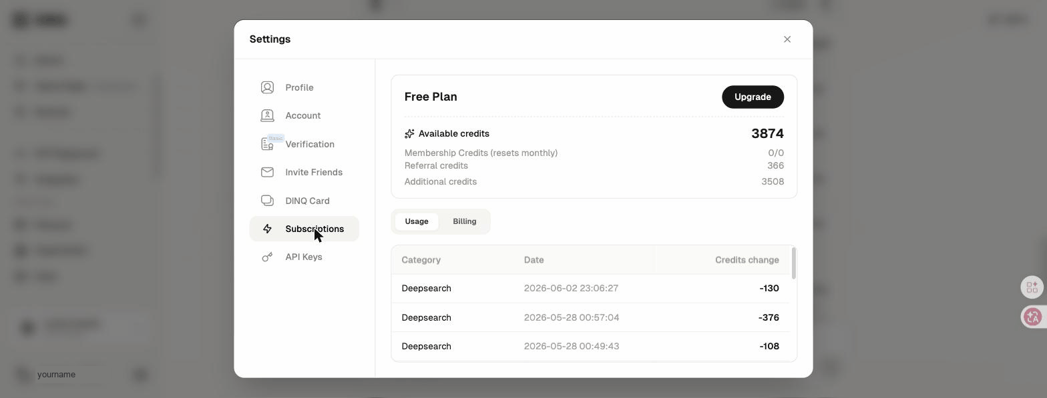Click the grid sparkle floating icon at right edge
Image resolution: width=1047 pixels, height=398 pixels.
(1032, 287)
